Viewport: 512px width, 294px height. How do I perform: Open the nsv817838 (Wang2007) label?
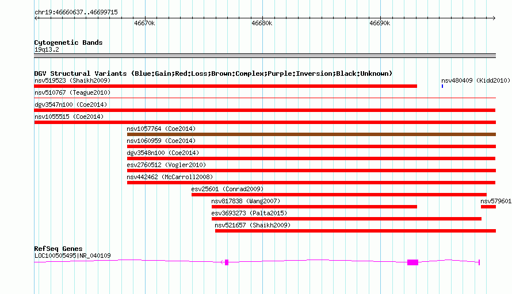tap(246, 201)
